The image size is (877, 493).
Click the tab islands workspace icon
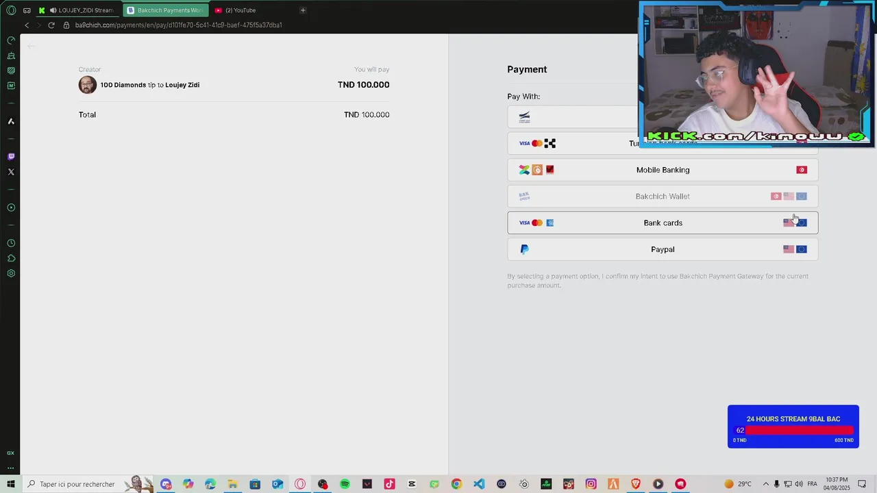pyautogui.click(x=27, y=10)
